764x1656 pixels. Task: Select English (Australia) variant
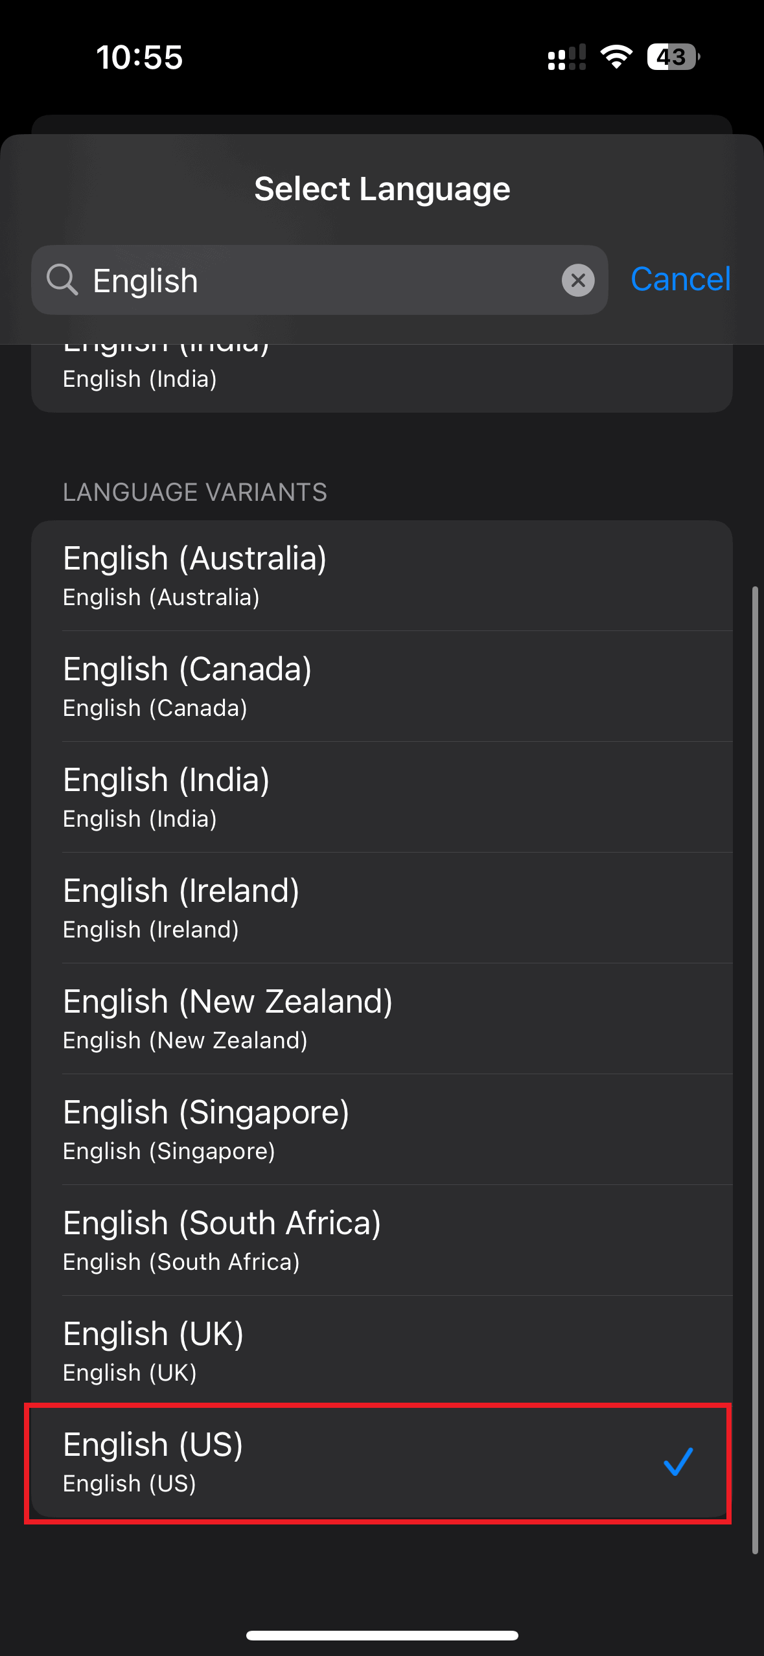(381, 576)
